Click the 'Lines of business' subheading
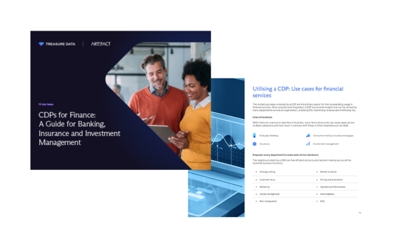The image size is (399, 249). point(263,118)
